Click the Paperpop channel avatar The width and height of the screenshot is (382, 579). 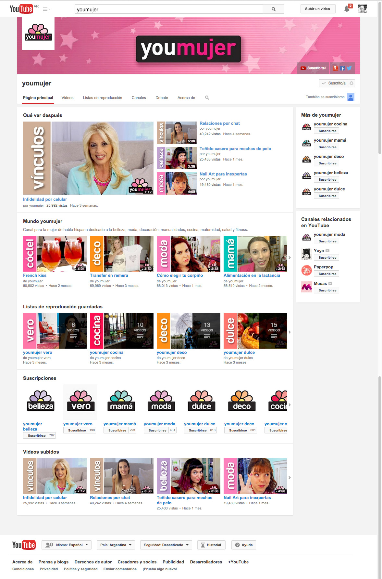(x=306, y=270)
